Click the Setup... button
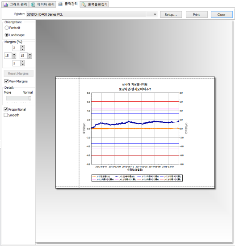The image size is (235, 246). pyautogui.click(x=171, y=15)
